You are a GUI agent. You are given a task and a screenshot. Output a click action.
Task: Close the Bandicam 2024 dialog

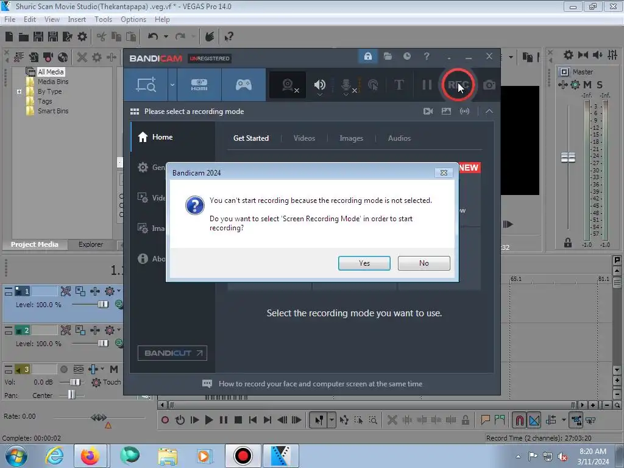[444, 172]
